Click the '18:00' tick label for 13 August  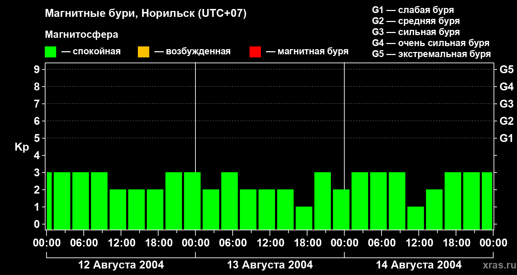pos(307,243)
